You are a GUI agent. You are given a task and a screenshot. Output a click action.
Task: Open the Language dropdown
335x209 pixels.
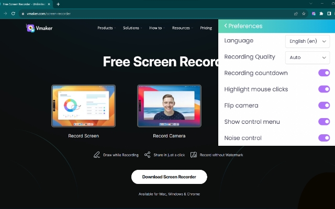(307, 41)
